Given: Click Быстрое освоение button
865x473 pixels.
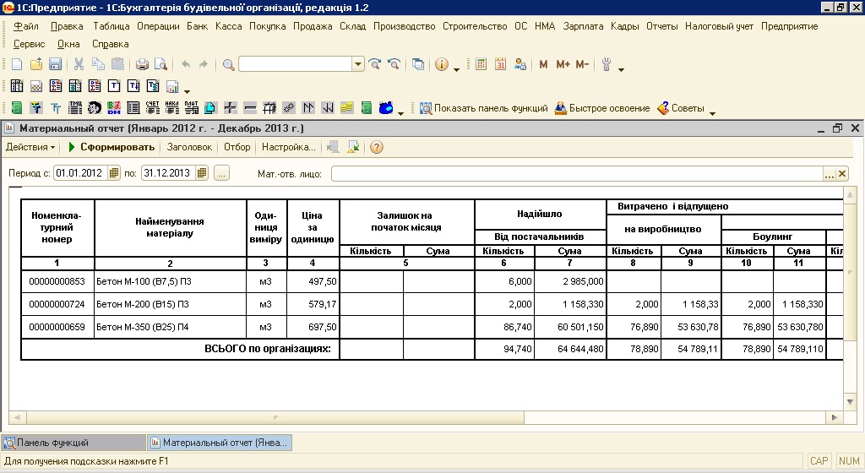Looking at the screenshot, I should (x=602, y=108).
